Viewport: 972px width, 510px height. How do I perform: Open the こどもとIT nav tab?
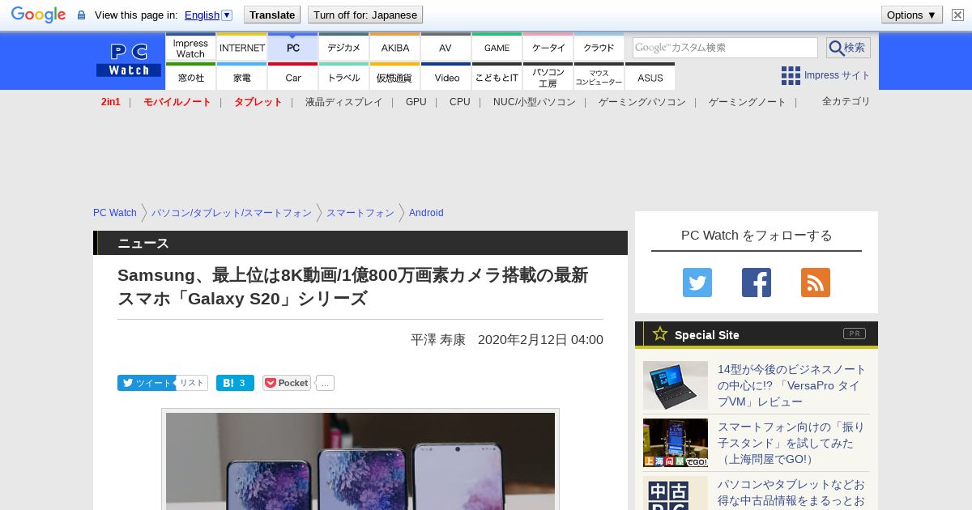[497, 77]
